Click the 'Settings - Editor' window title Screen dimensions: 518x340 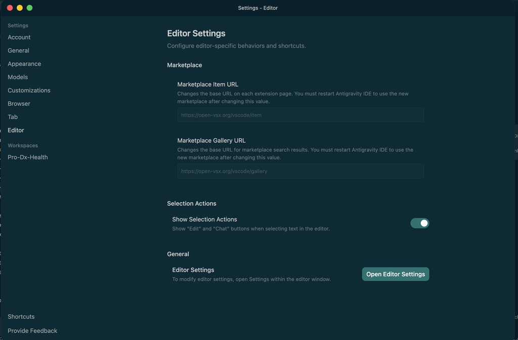coord(257,8)
